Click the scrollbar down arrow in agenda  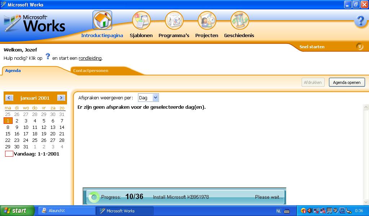[366, 202]
